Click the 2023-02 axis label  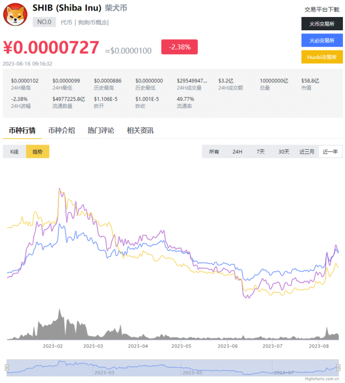pyautogui.click(x=53, y=346)
